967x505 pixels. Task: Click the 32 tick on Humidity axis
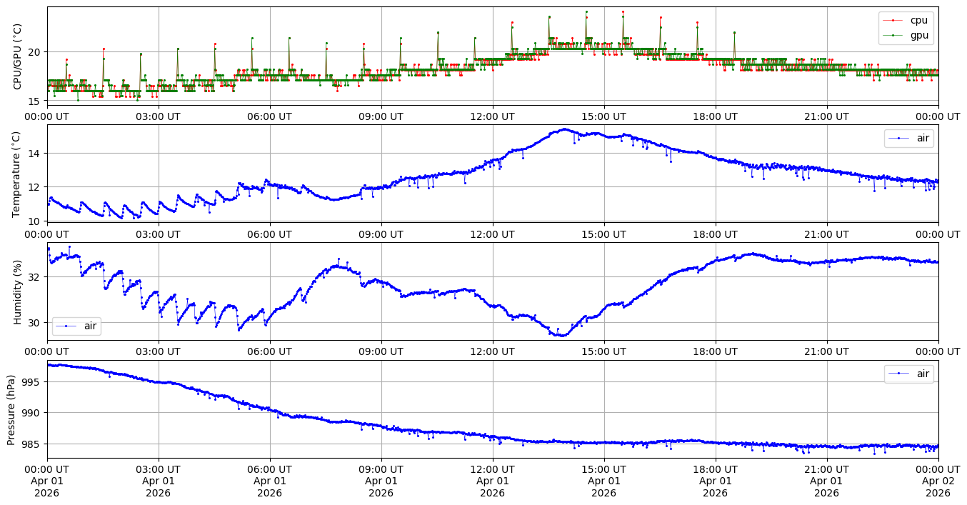[35, 277]
